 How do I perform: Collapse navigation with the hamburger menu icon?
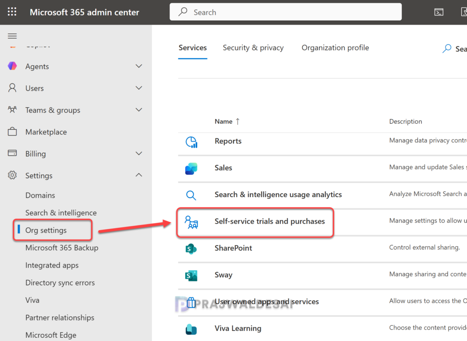[12, 36]
